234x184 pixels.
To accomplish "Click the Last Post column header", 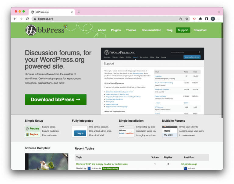I will (x=189, y=157).
